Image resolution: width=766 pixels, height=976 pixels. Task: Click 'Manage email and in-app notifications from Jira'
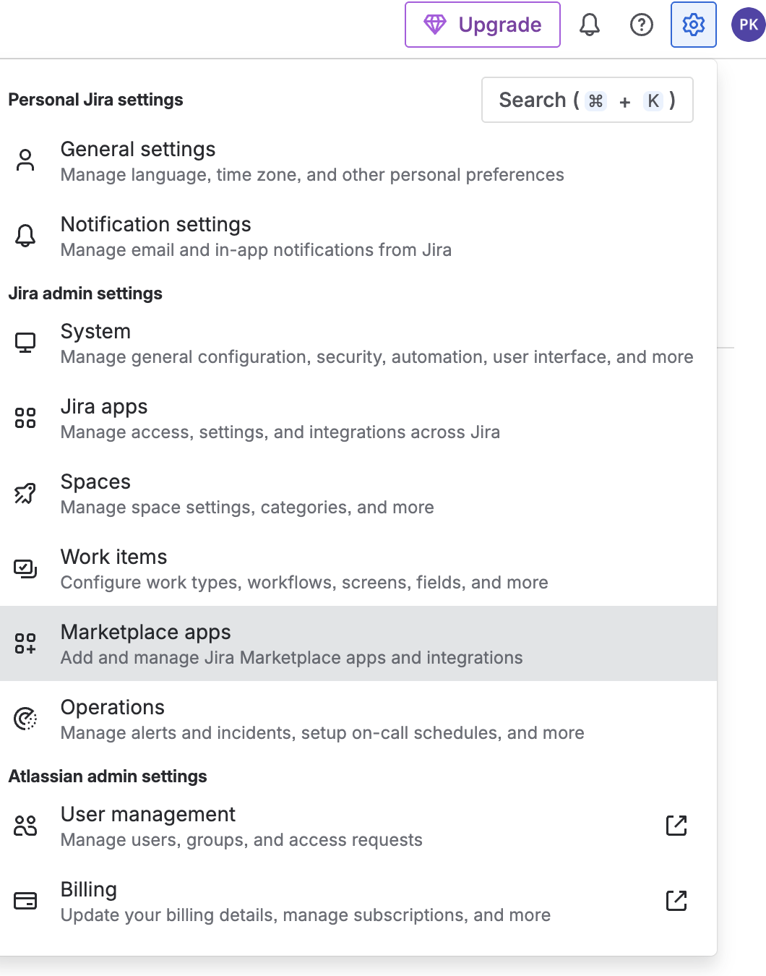point(256,250)
